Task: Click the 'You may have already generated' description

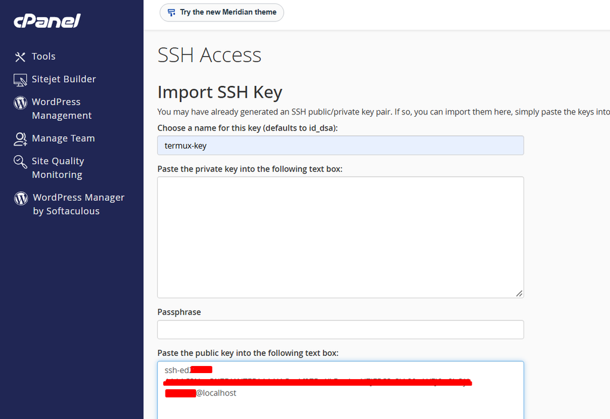Action: pyautogui.click(x=384, y=112)
